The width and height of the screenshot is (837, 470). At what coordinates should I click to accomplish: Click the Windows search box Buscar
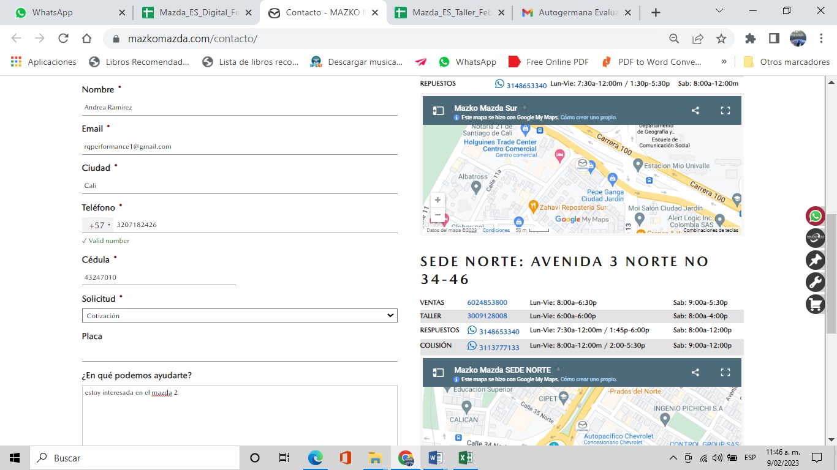tap(134, 458)
